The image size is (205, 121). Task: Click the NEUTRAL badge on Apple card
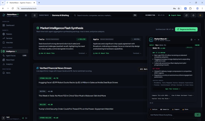(x=136, y=39)
